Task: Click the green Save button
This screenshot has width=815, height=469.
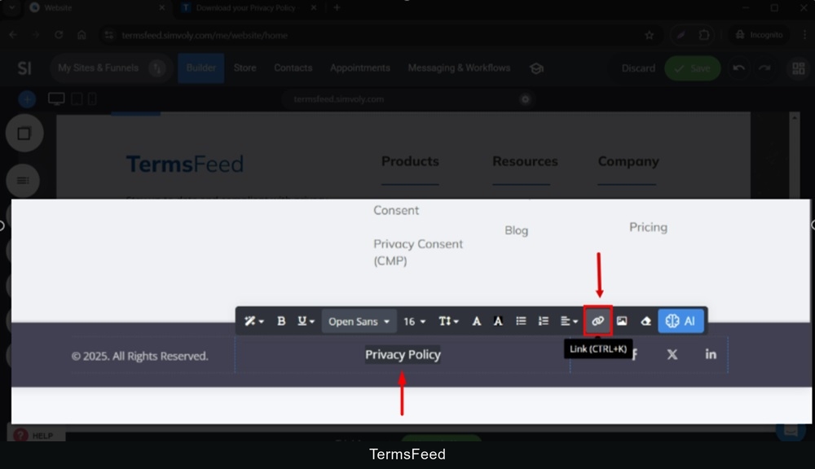Action: 692,68
